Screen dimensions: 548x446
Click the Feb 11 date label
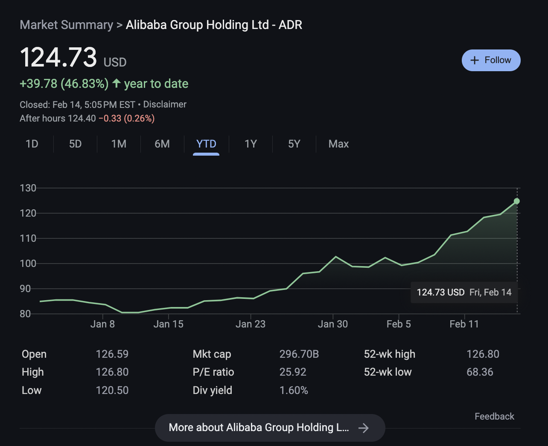[464, 324]
